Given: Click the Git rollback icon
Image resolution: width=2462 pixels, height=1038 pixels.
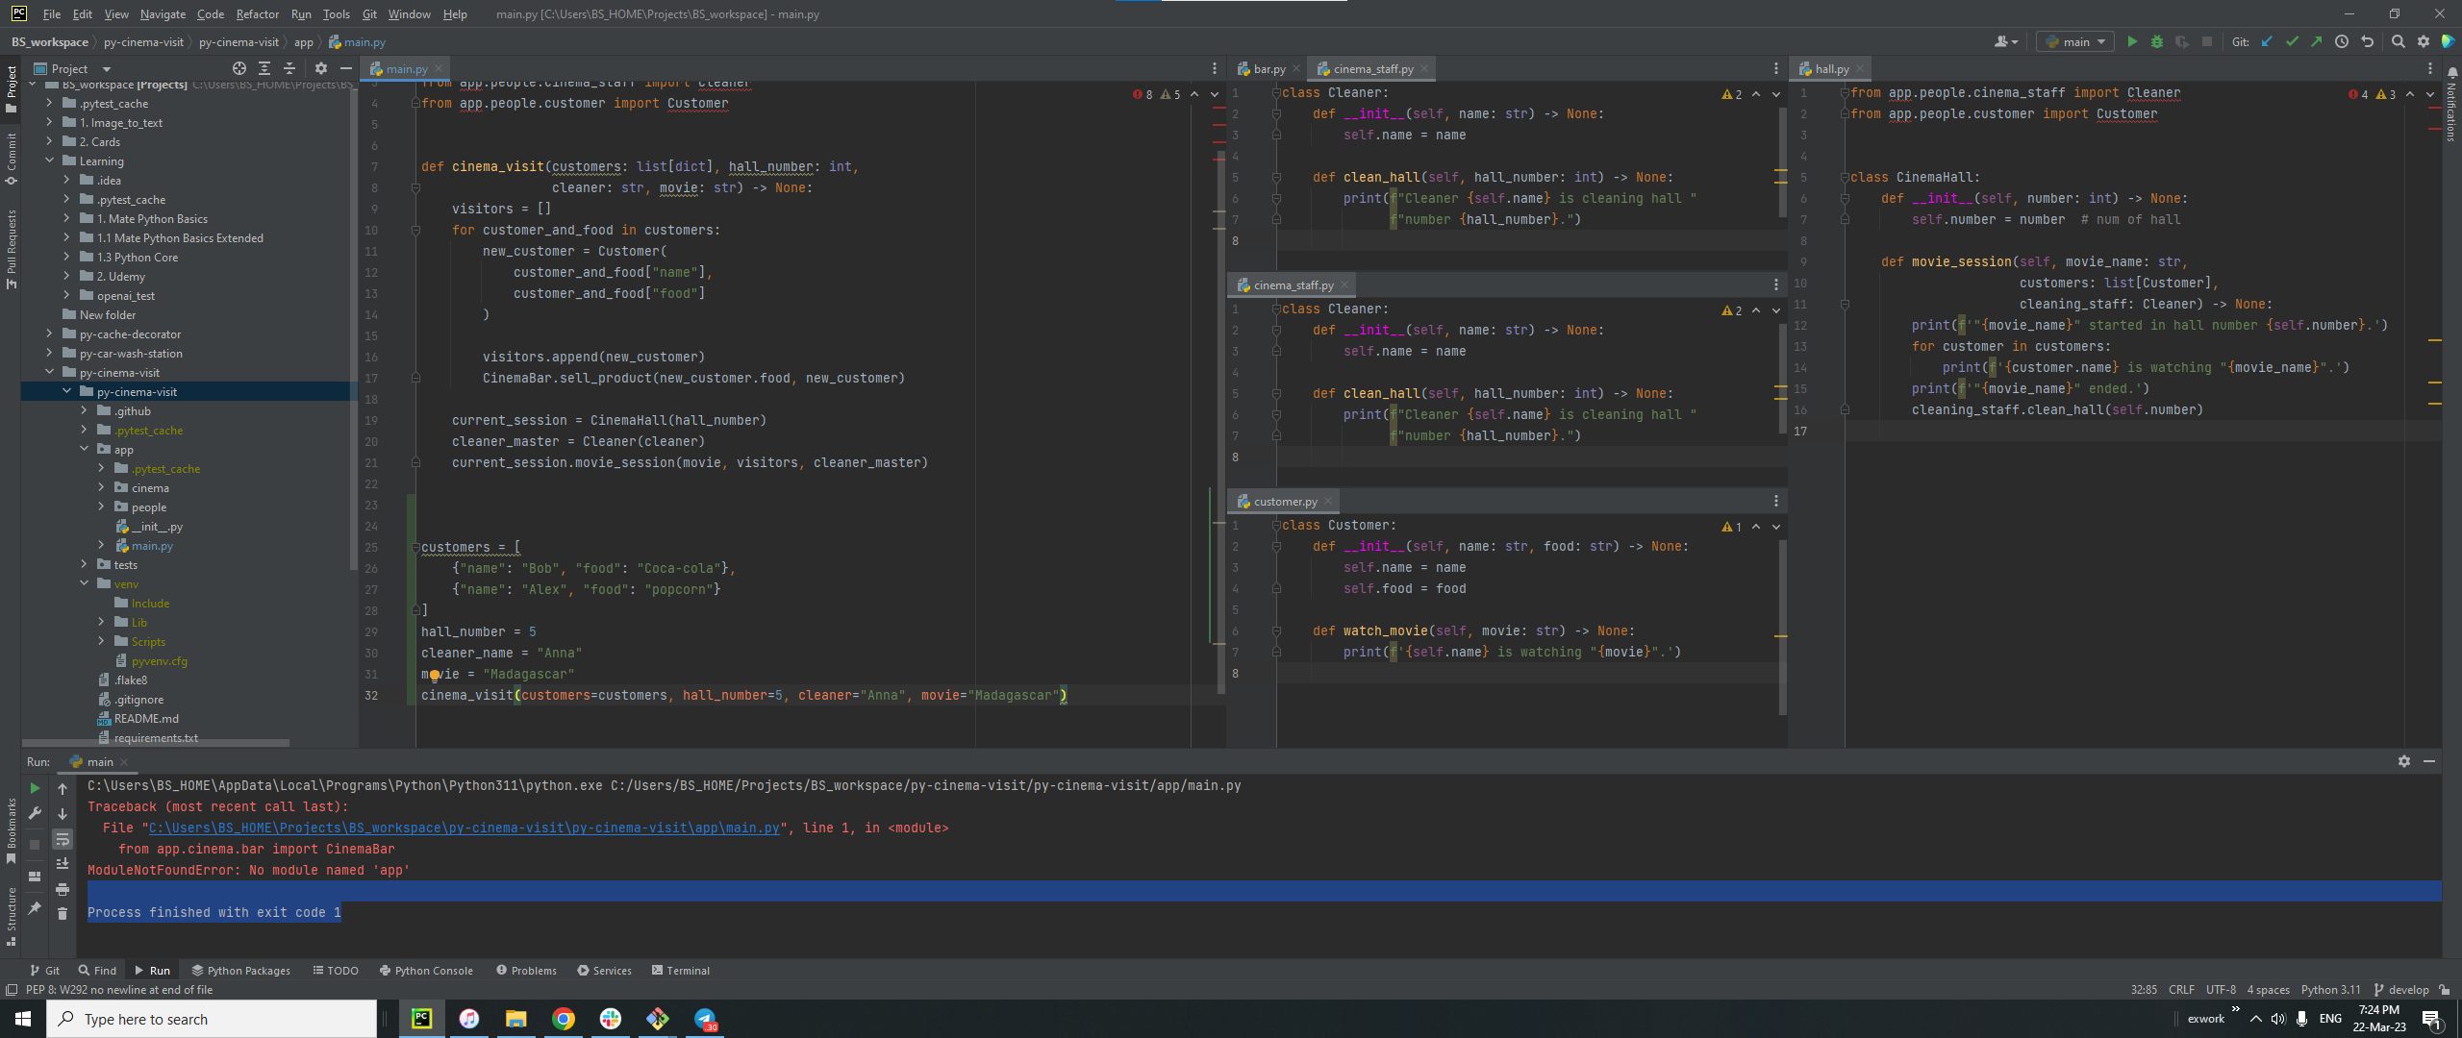Looking at the screenshot, I should click(2367, 41).
